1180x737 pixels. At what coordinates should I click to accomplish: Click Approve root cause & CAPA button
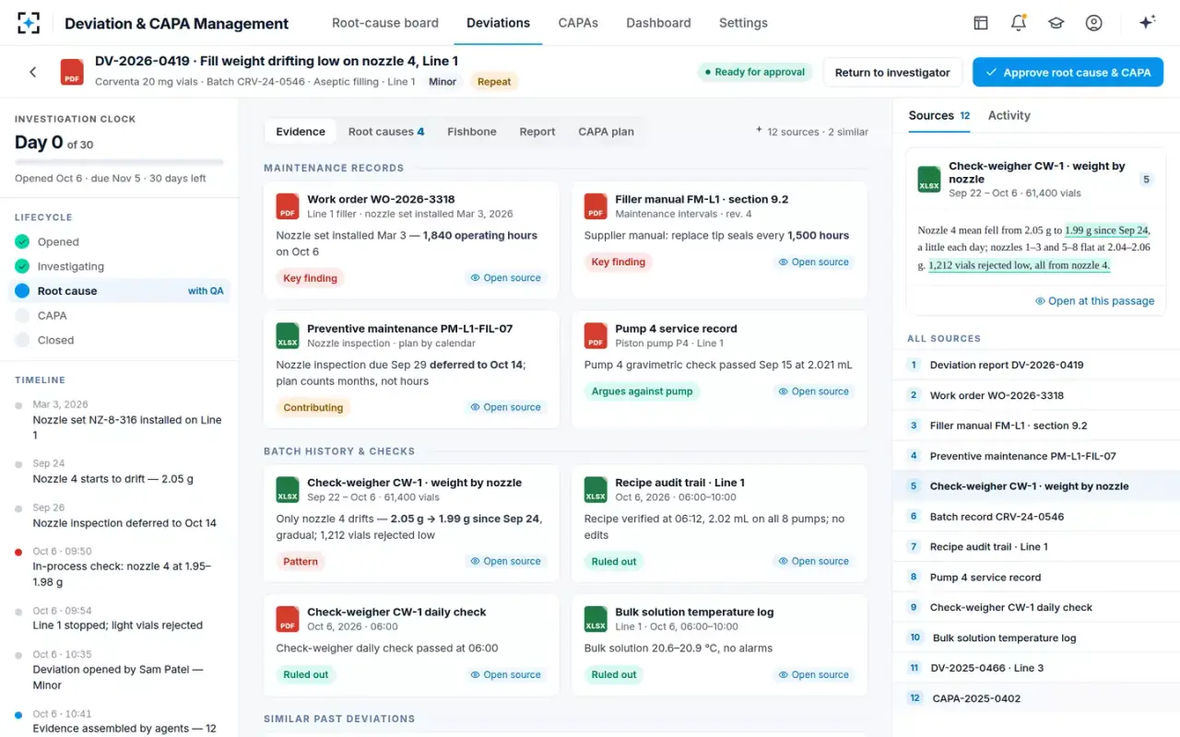coord(1068,73)
